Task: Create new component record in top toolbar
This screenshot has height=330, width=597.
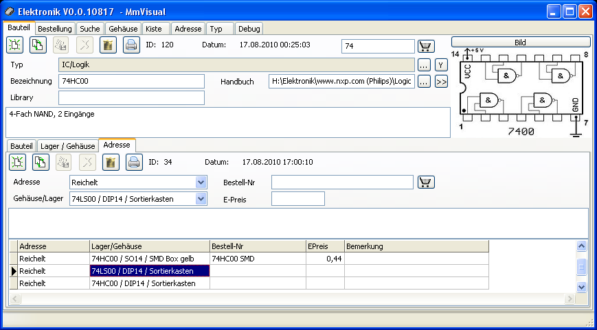Action: pyautogui.click(x=14, y=45)
